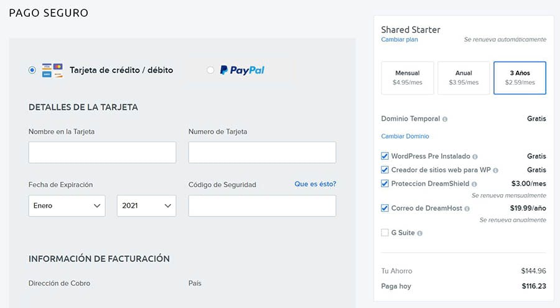This screenshot has height=308, width=560.
Task: Open the expiration year dropdown showing 2021
Action: coord(146,206)
